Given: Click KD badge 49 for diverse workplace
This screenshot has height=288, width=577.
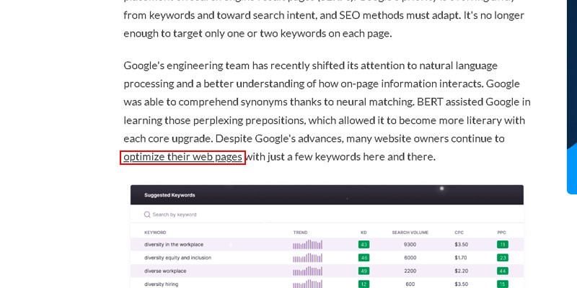Looking at the screenshot, I should coord(364,271).
